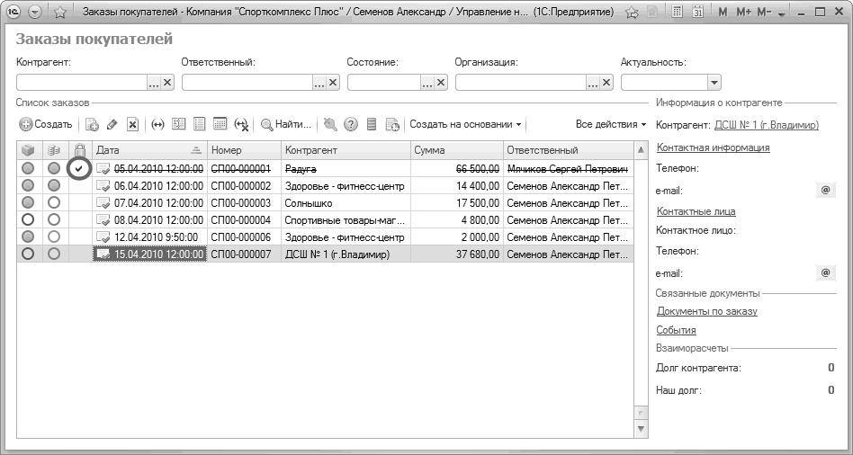Click the stacked list settings icon
This screenshot has height=455, width=853.
click(372, 124)
